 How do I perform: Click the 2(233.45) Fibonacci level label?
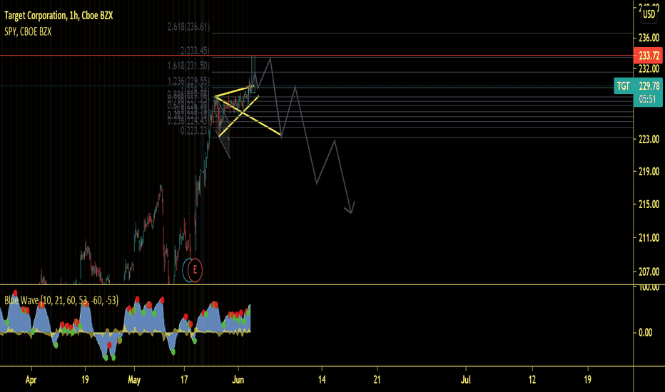click(195, 51)
